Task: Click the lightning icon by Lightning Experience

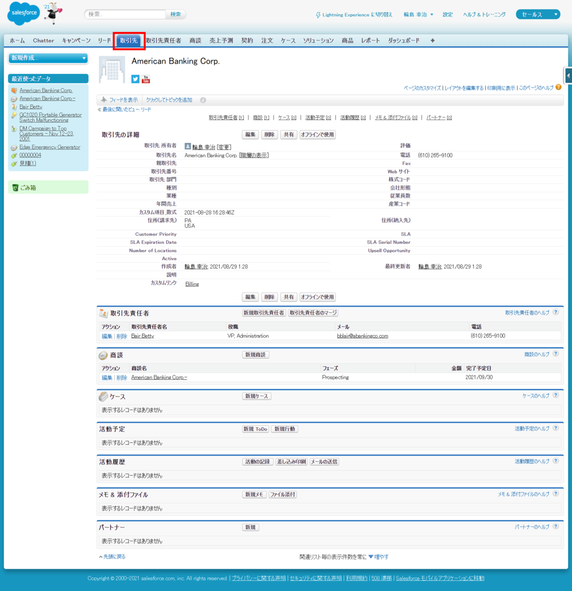Action: (318, 15)
